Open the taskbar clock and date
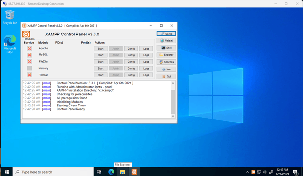This screenshot has width=303, height=176. coord(283,172)
